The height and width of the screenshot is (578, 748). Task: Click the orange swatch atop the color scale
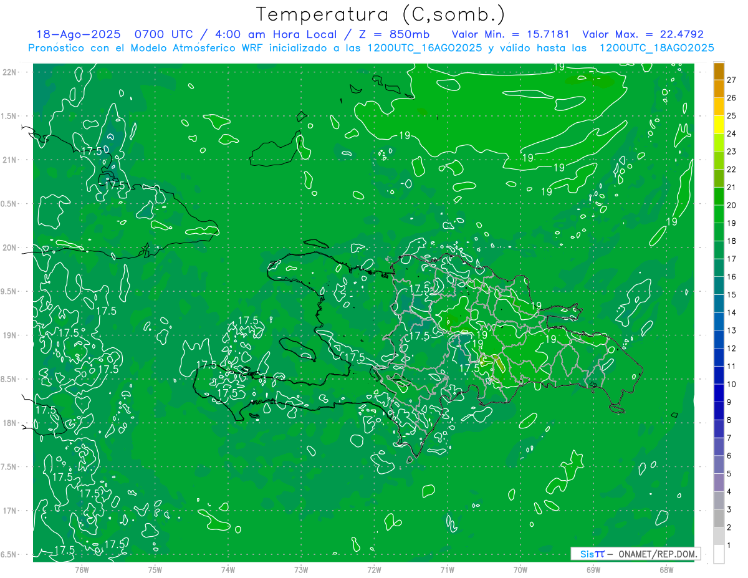coord(719,71)
